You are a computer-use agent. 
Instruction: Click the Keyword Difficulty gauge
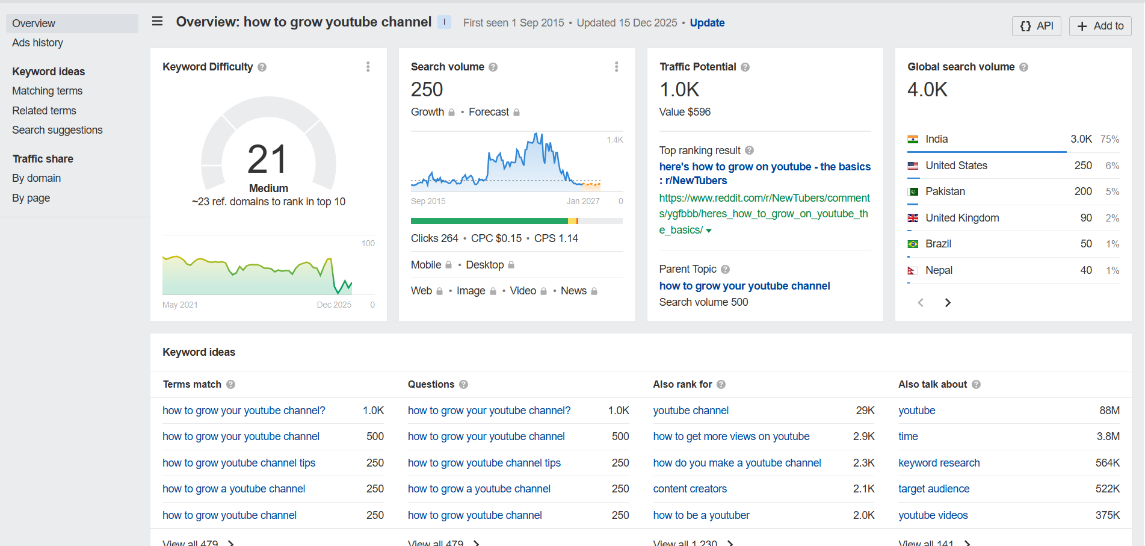(268, 144)
